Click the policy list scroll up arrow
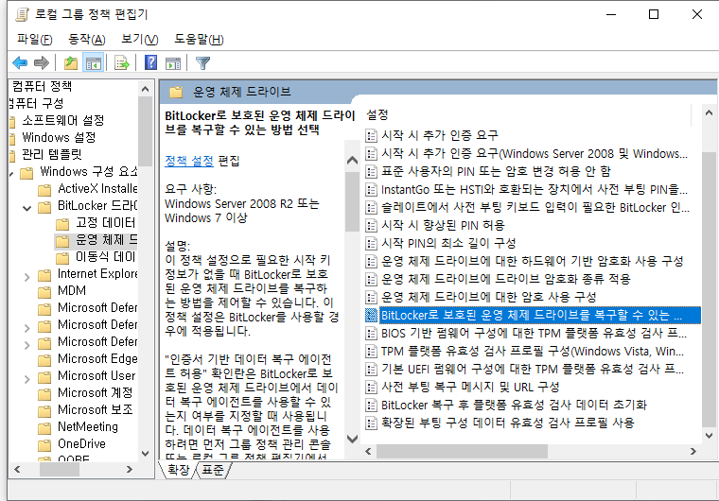 [709, 112]
